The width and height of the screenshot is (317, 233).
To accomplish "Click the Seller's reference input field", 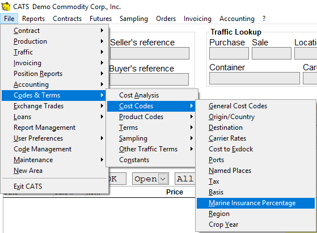I will click(x=150, y=53).
